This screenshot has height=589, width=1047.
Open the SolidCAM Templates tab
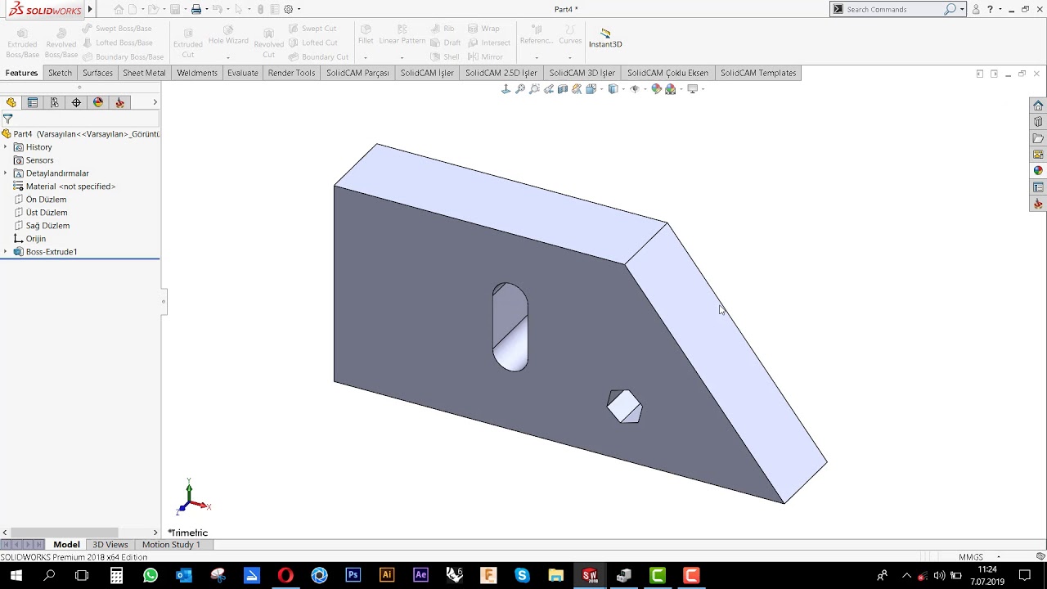[x=758, y=73]
